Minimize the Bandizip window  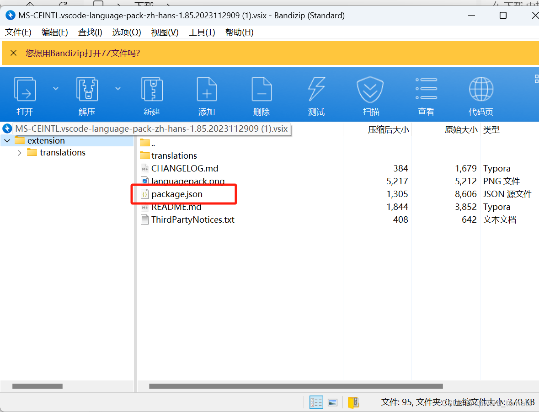pyautogui.click(x=472, y=16)
